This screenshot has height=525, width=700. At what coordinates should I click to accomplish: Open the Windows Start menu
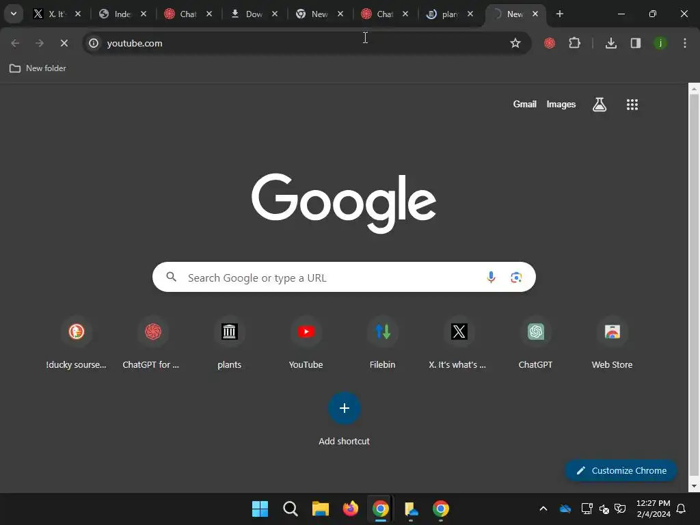260,509
